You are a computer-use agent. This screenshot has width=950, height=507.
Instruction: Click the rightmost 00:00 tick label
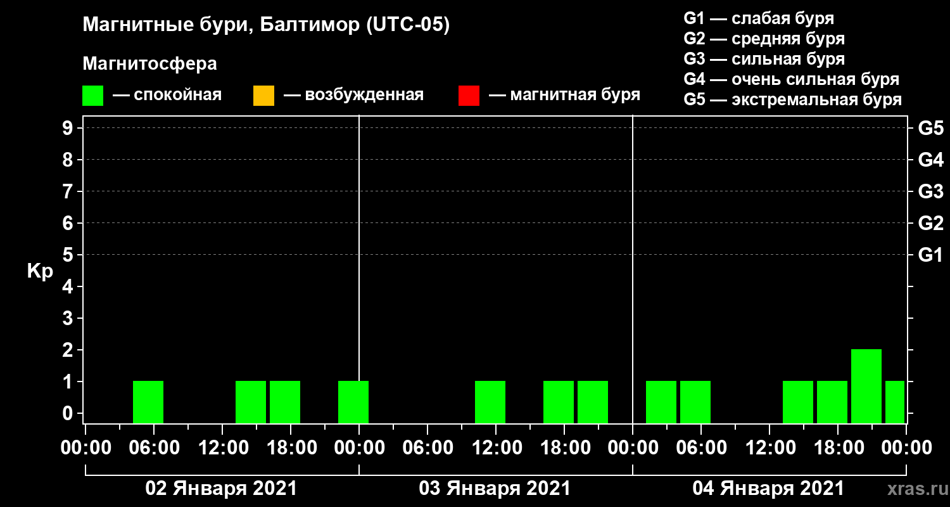(906, 448)
